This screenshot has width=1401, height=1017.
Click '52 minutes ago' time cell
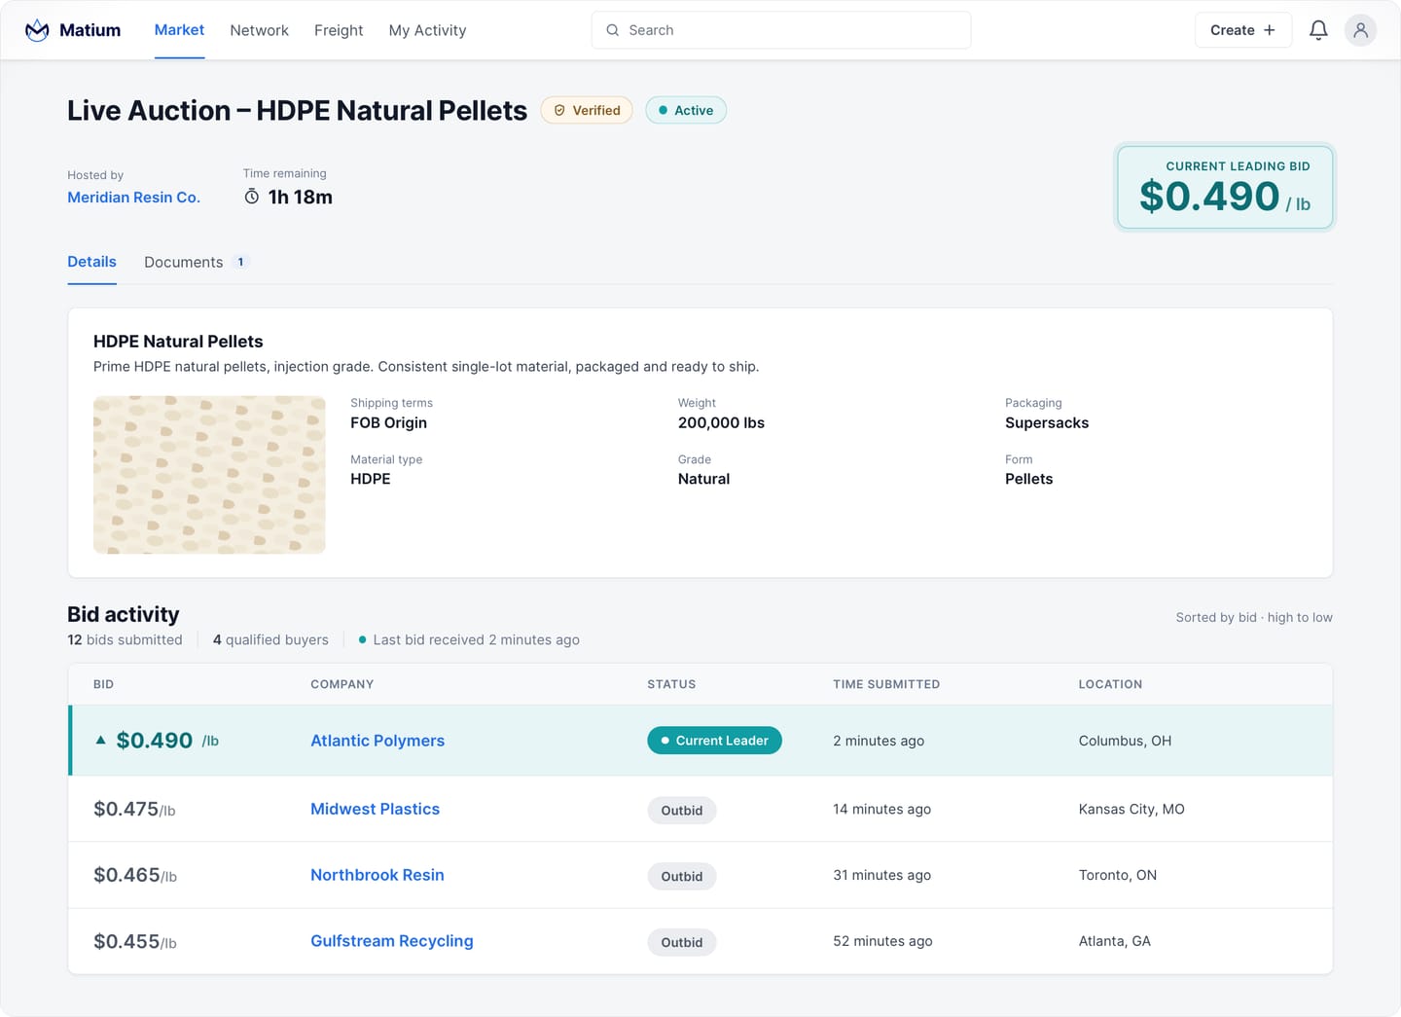pyautogui.click(x=882, y=941)
